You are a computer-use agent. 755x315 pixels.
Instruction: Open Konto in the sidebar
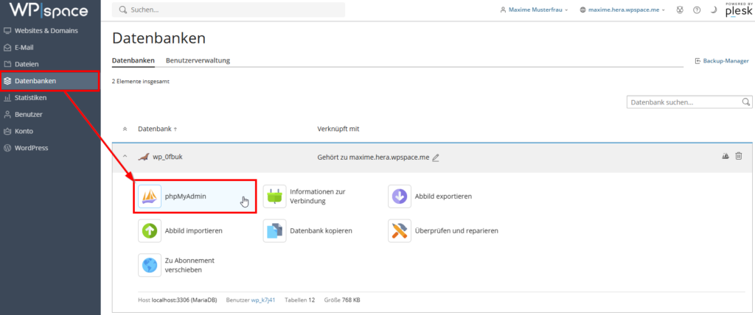[x=51, y=131]
